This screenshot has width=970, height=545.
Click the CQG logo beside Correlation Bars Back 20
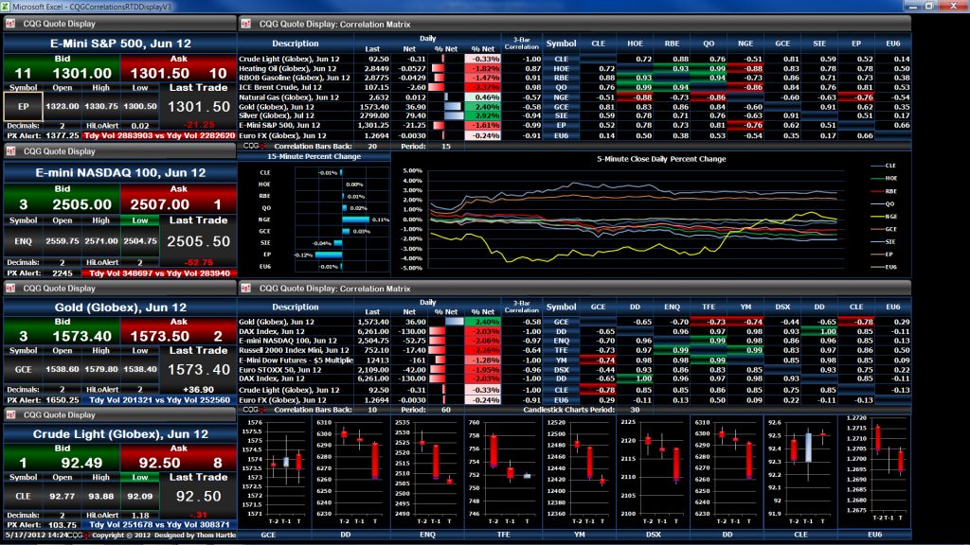click(x=254, y=147)
